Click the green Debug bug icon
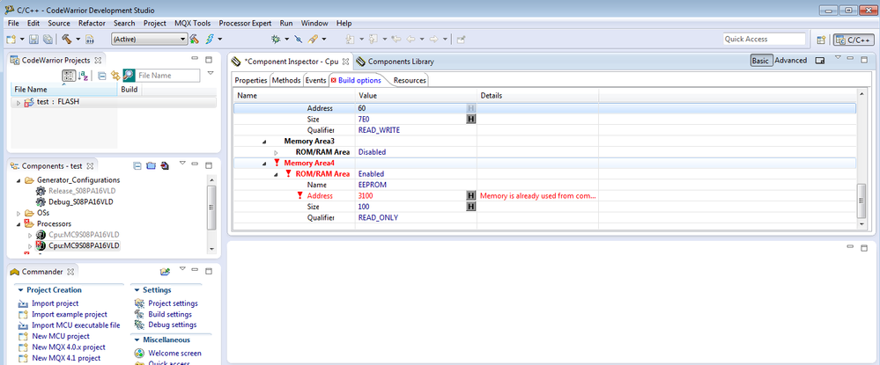Image resolution: width=880 pixels, height=365 pixels. 276,40
